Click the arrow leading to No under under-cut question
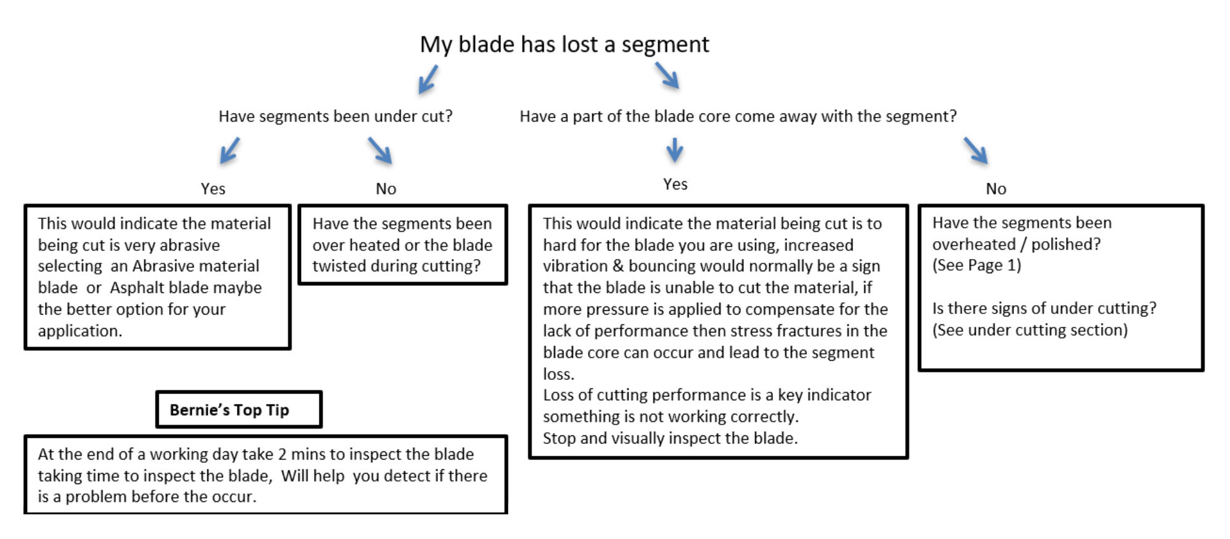 click(x=380, y=150)
